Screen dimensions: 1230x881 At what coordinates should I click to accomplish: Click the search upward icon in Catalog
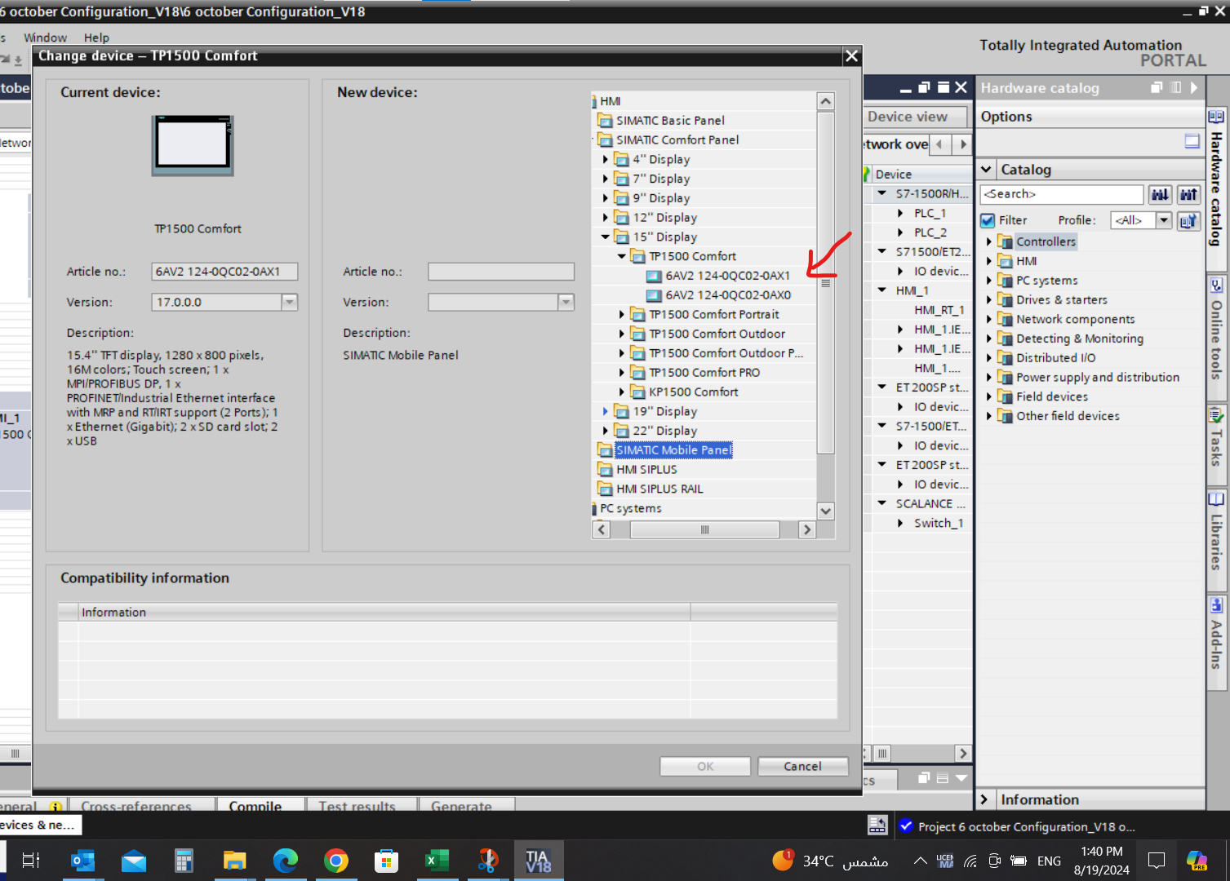tap(1188, 194)
